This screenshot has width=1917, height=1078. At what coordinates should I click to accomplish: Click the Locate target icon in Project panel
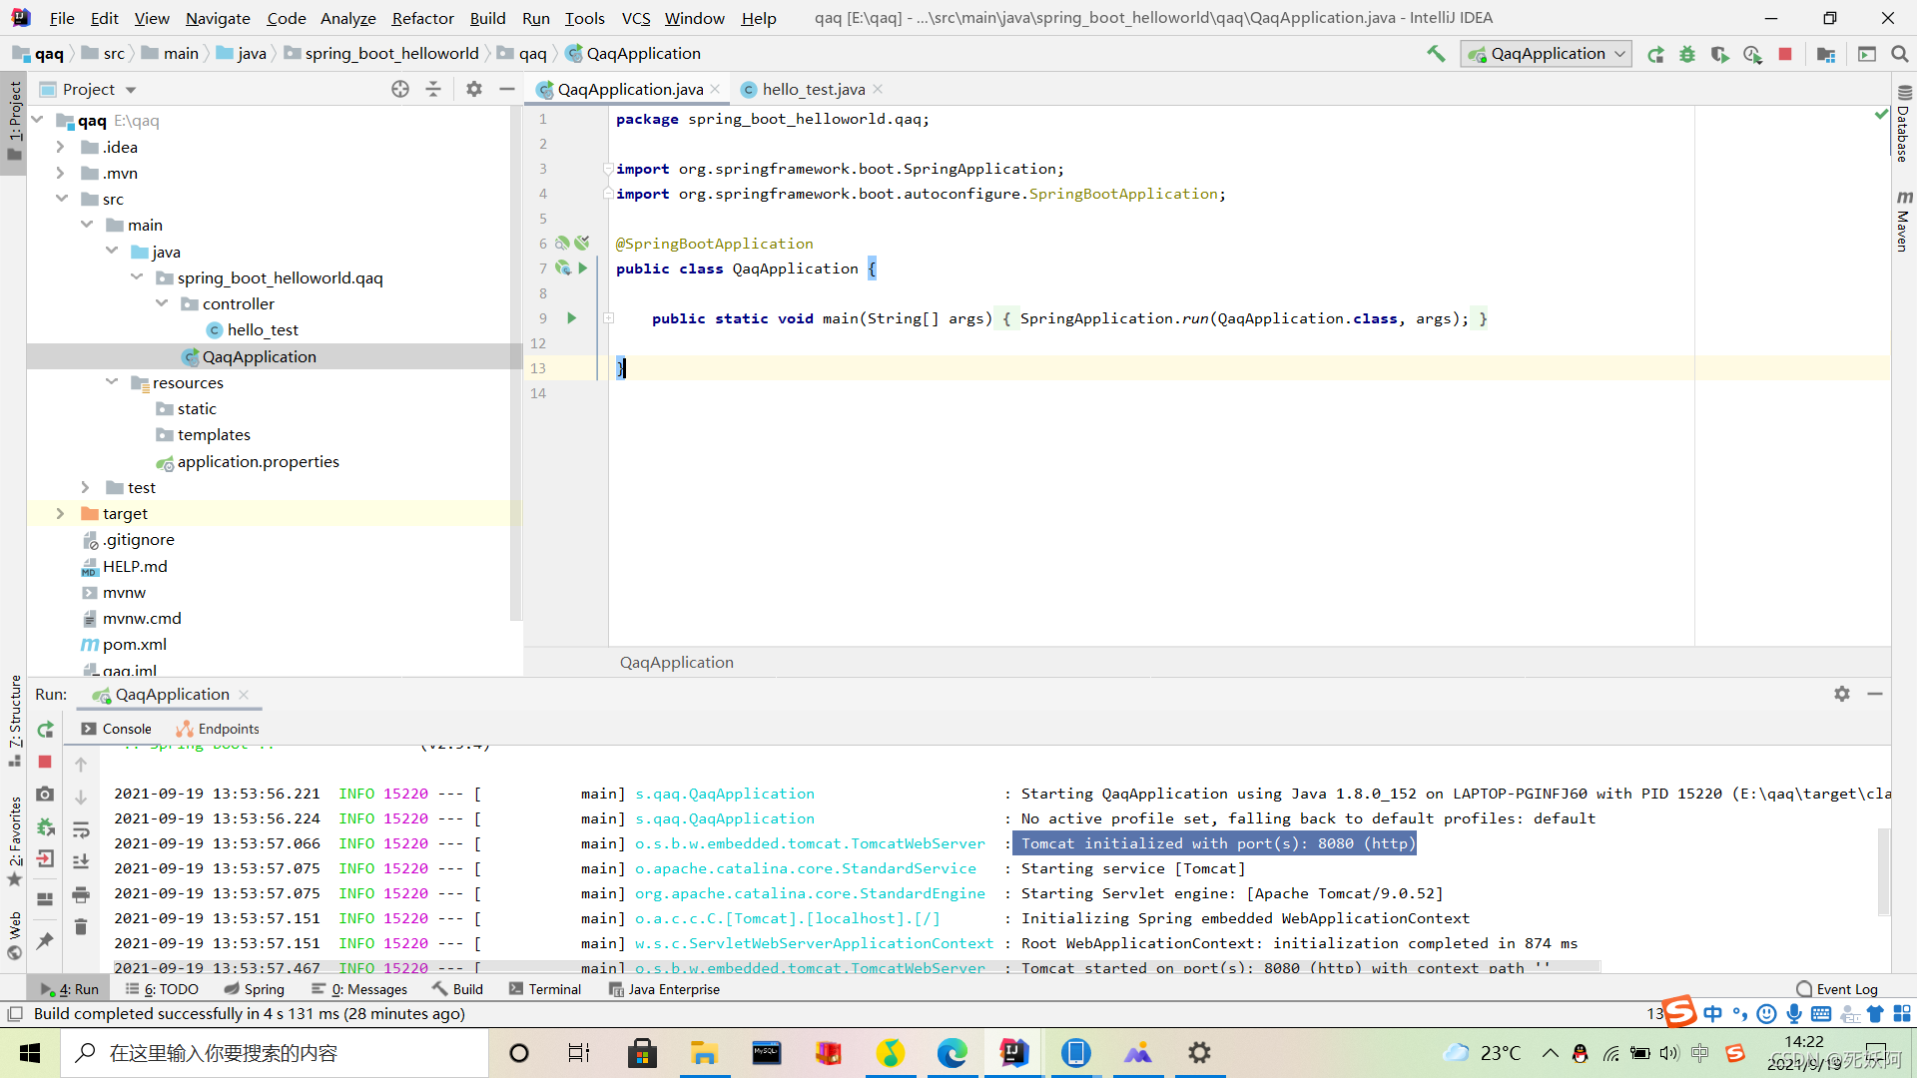coord(400,89)
